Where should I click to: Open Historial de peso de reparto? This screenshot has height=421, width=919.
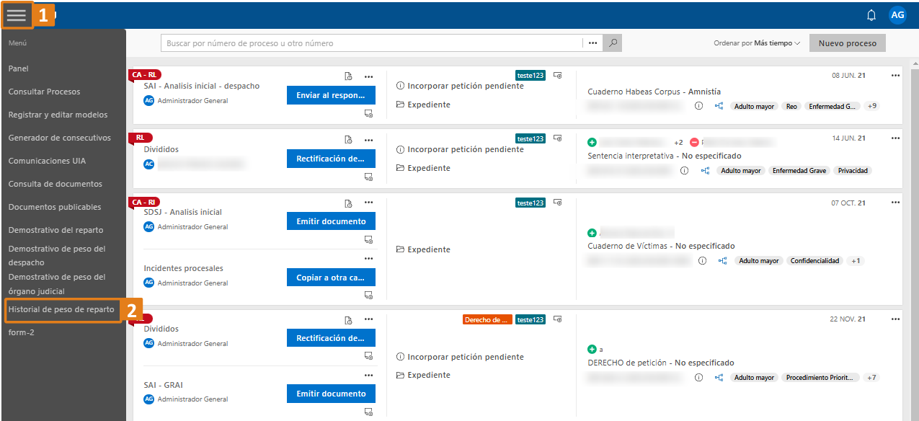click(x=62, y=309)
